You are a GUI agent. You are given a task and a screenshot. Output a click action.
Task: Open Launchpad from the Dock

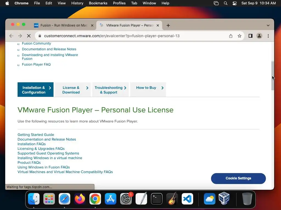(x=49, y=199)
